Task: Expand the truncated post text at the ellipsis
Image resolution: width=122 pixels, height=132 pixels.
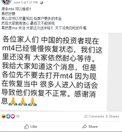Action: (x=88, y=28)
